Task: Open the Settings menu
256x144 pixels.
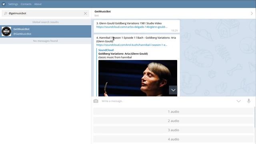Action: click(13, 4)
